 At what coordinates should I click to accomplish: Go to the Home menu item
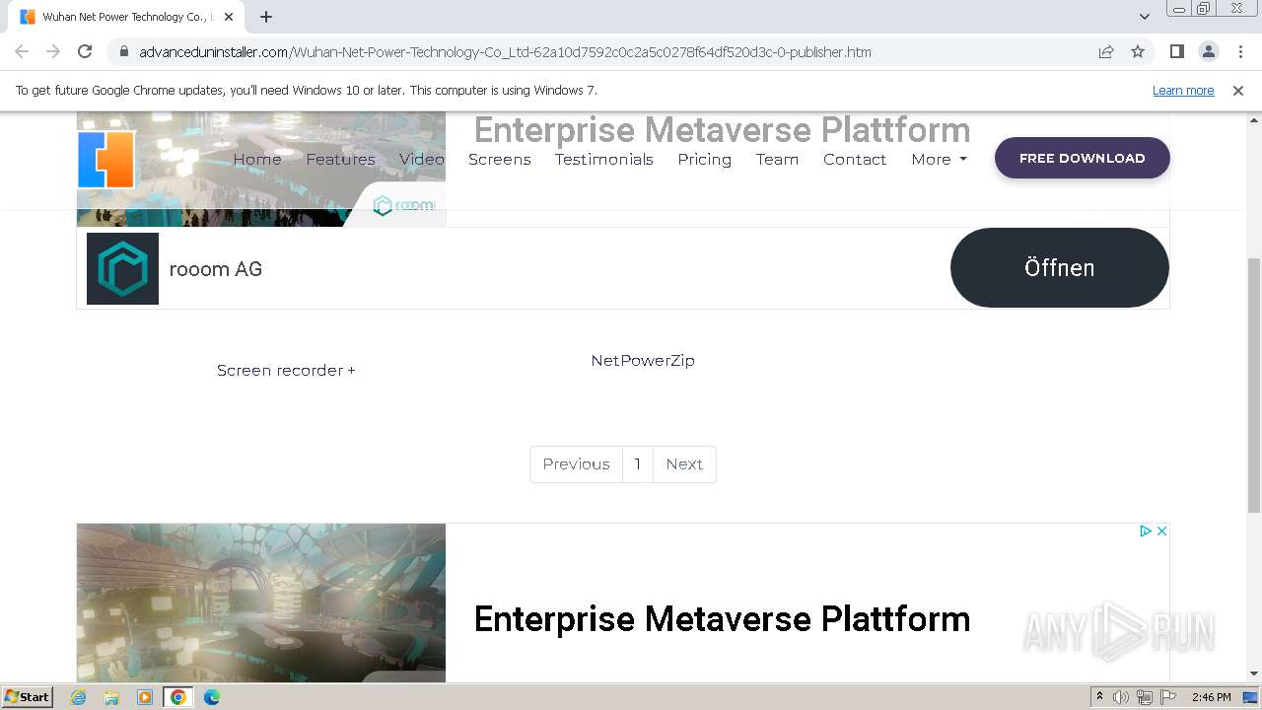click(x=257, y=159)
